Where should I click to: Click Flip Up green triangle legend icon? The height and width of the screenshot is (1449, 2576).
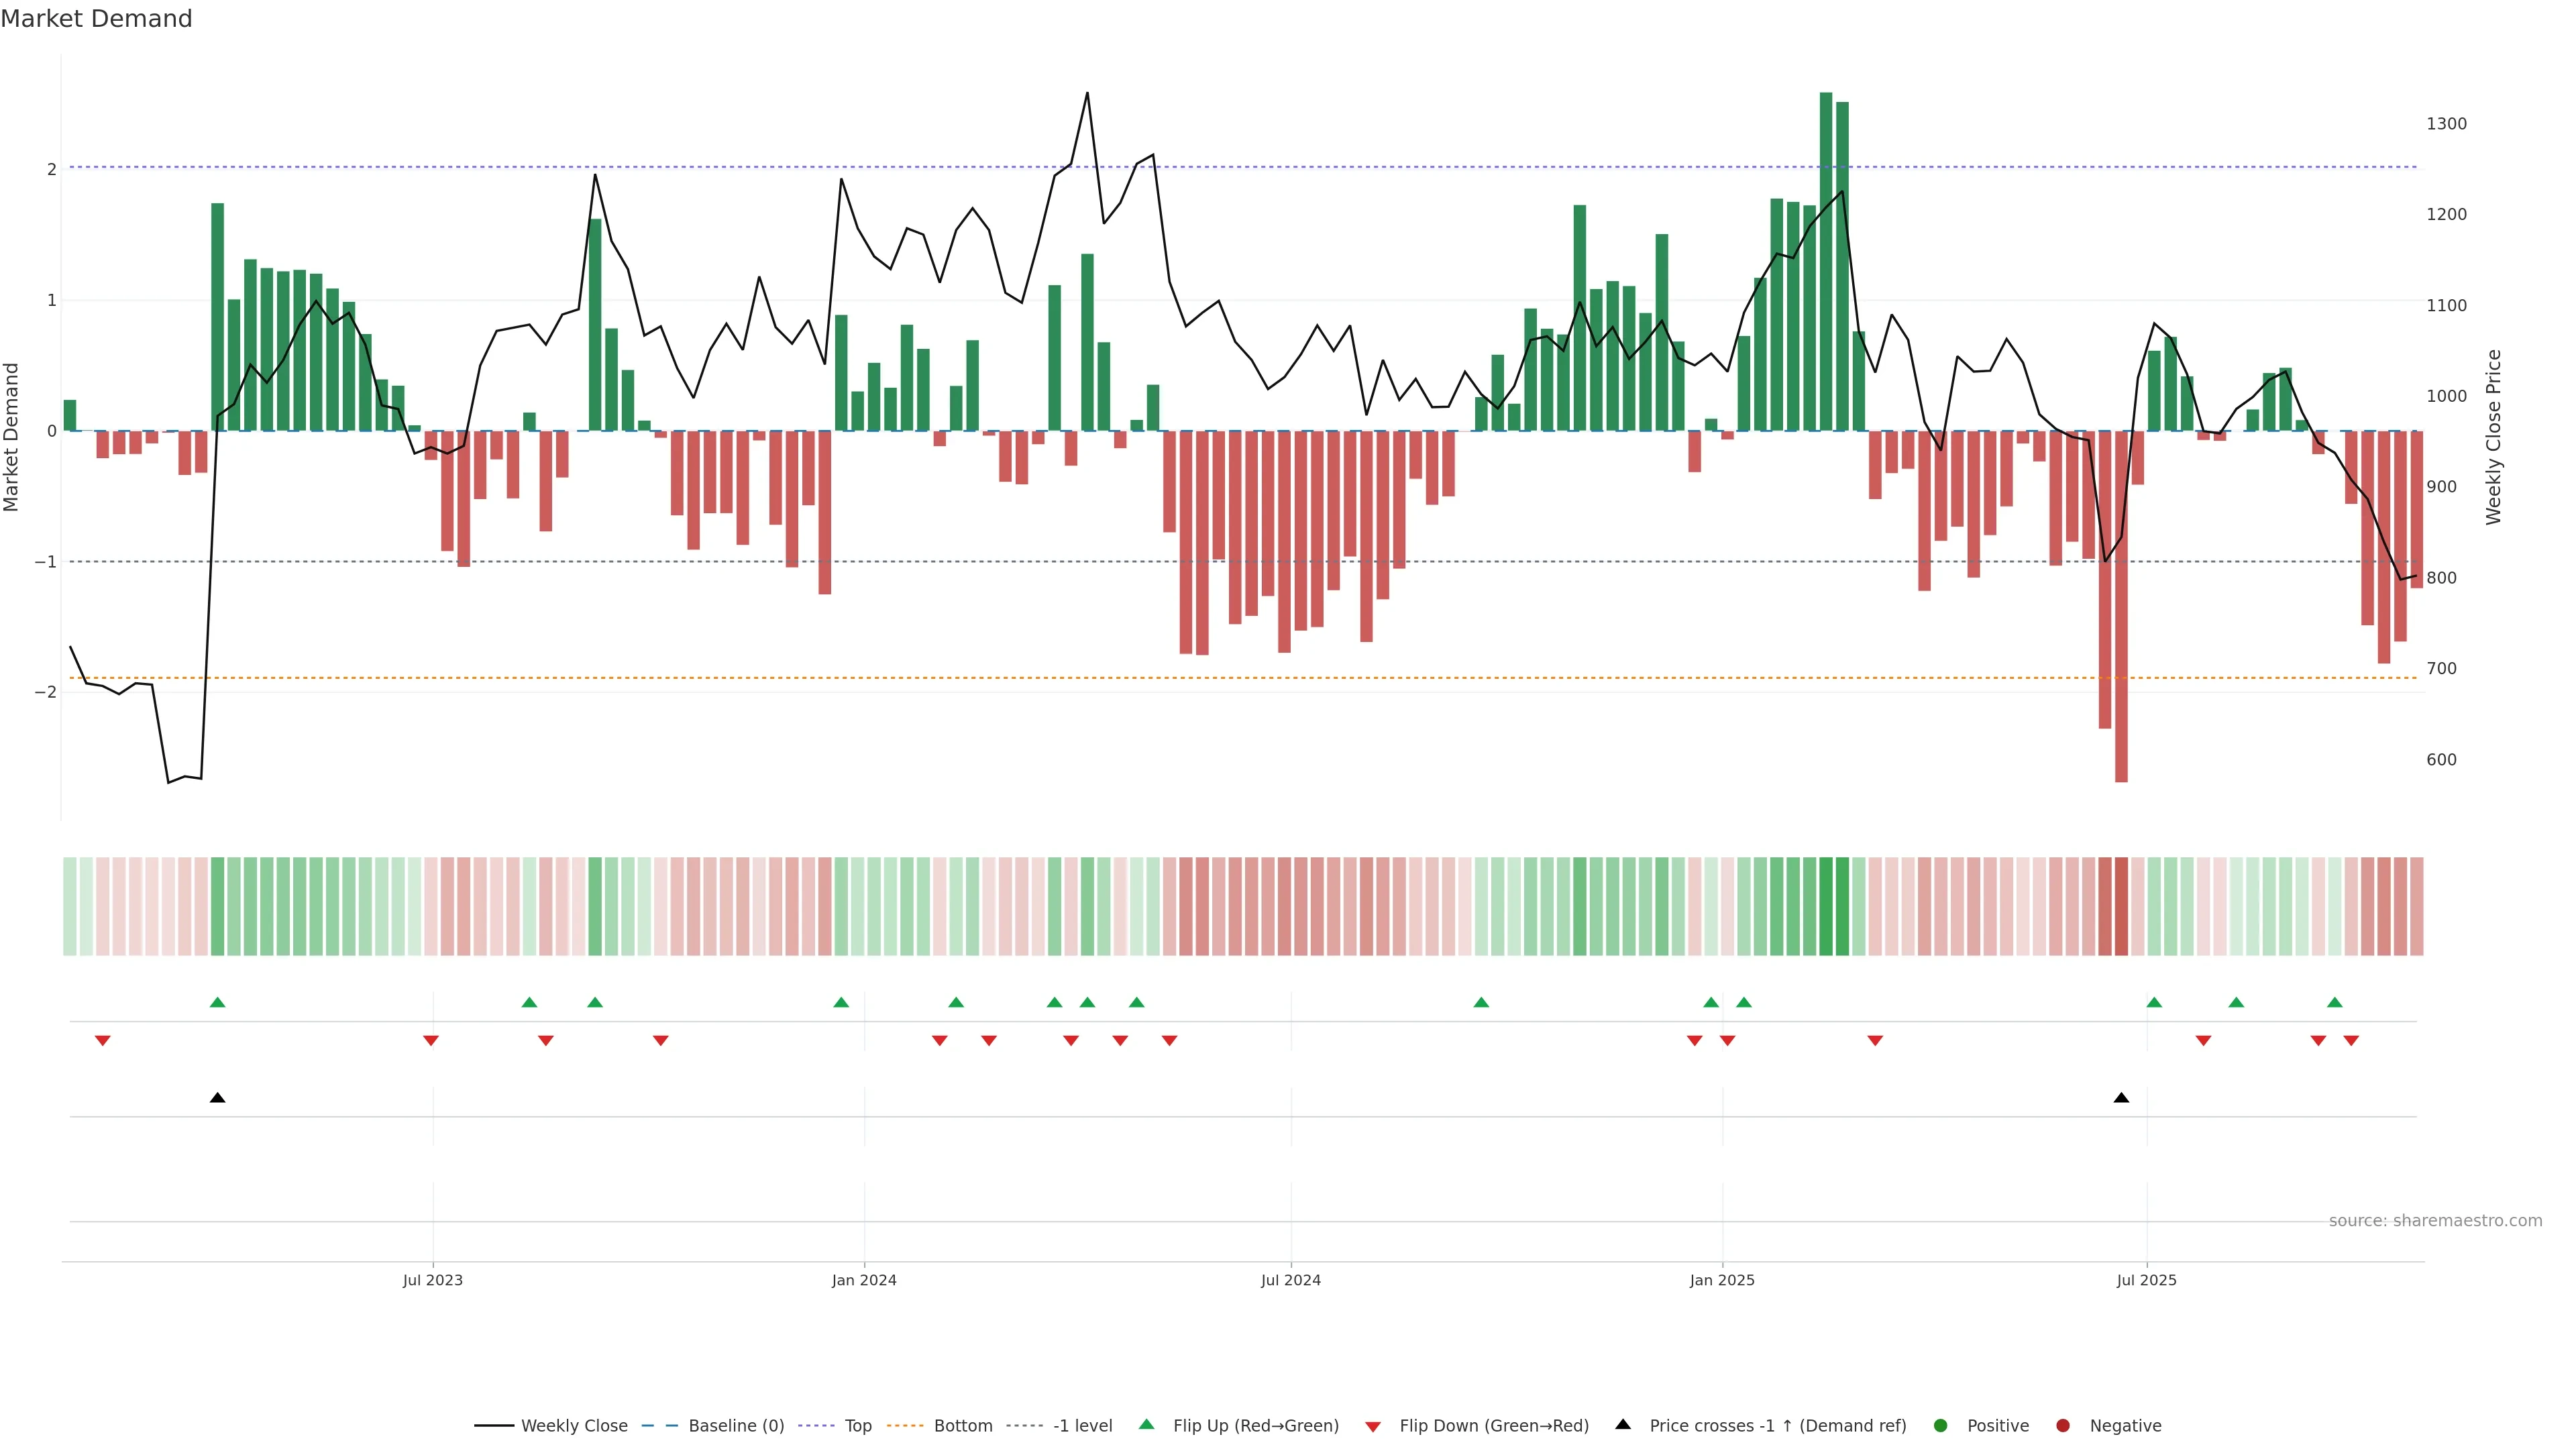(x=1147, y=1425)
